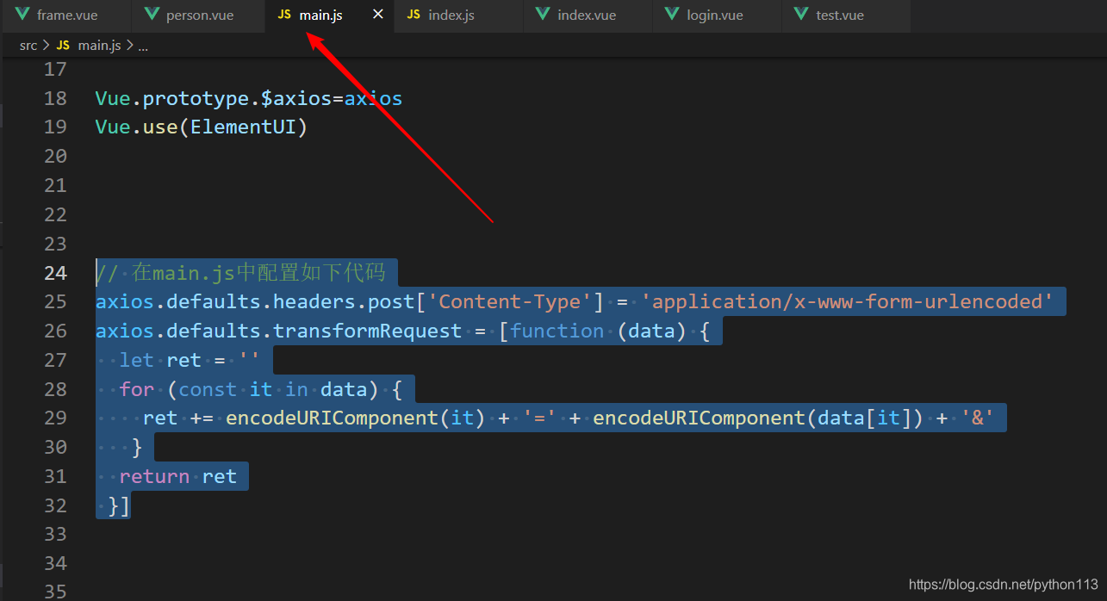Click the main.js breadcrumb segment
The image size is (1107, 601).
tap(99, 45)
